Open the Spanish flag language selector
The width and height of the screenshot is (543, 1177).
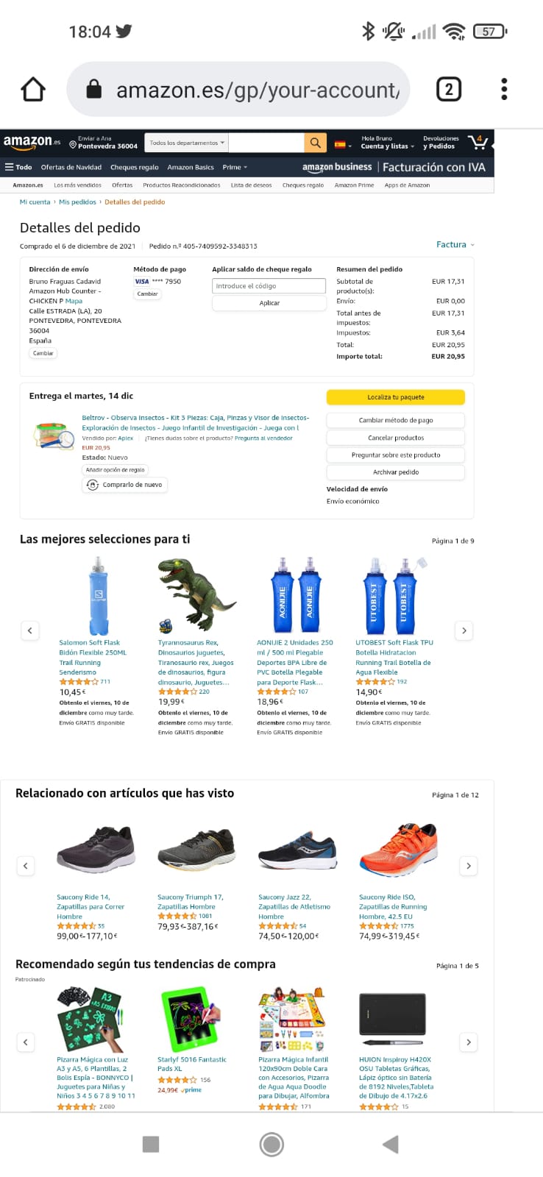tap(343, 144)
